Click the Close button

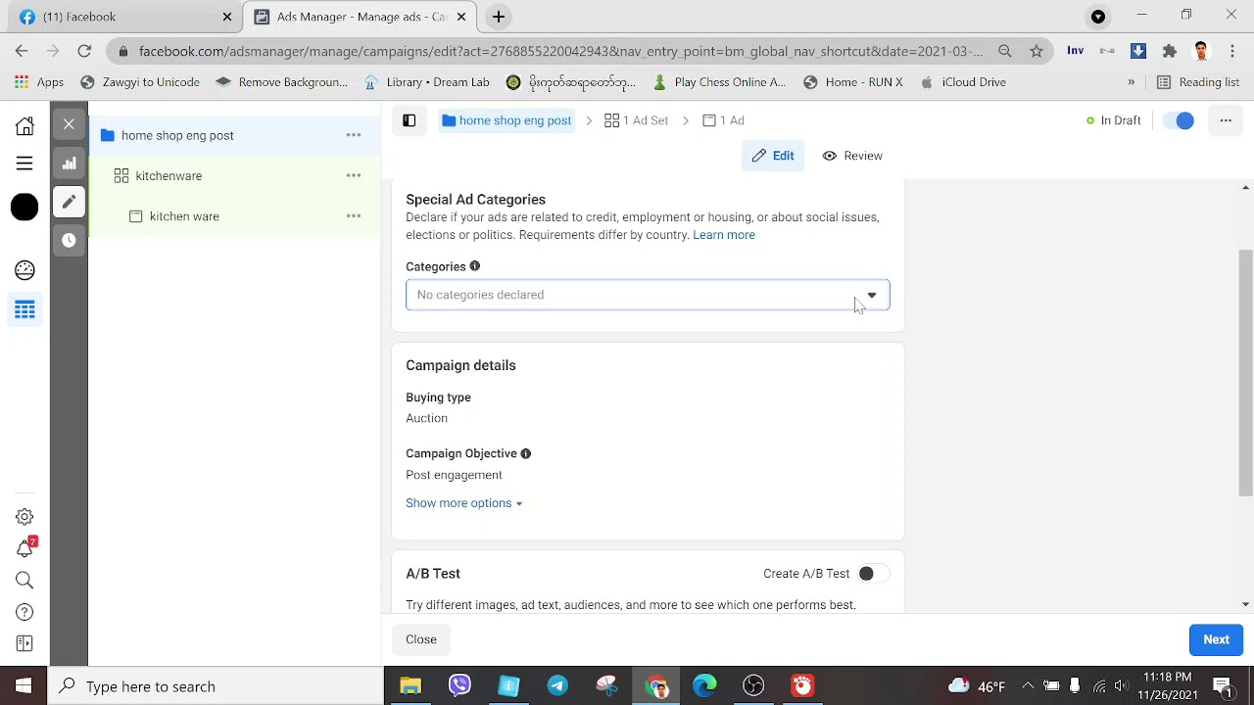coord(421,639)
